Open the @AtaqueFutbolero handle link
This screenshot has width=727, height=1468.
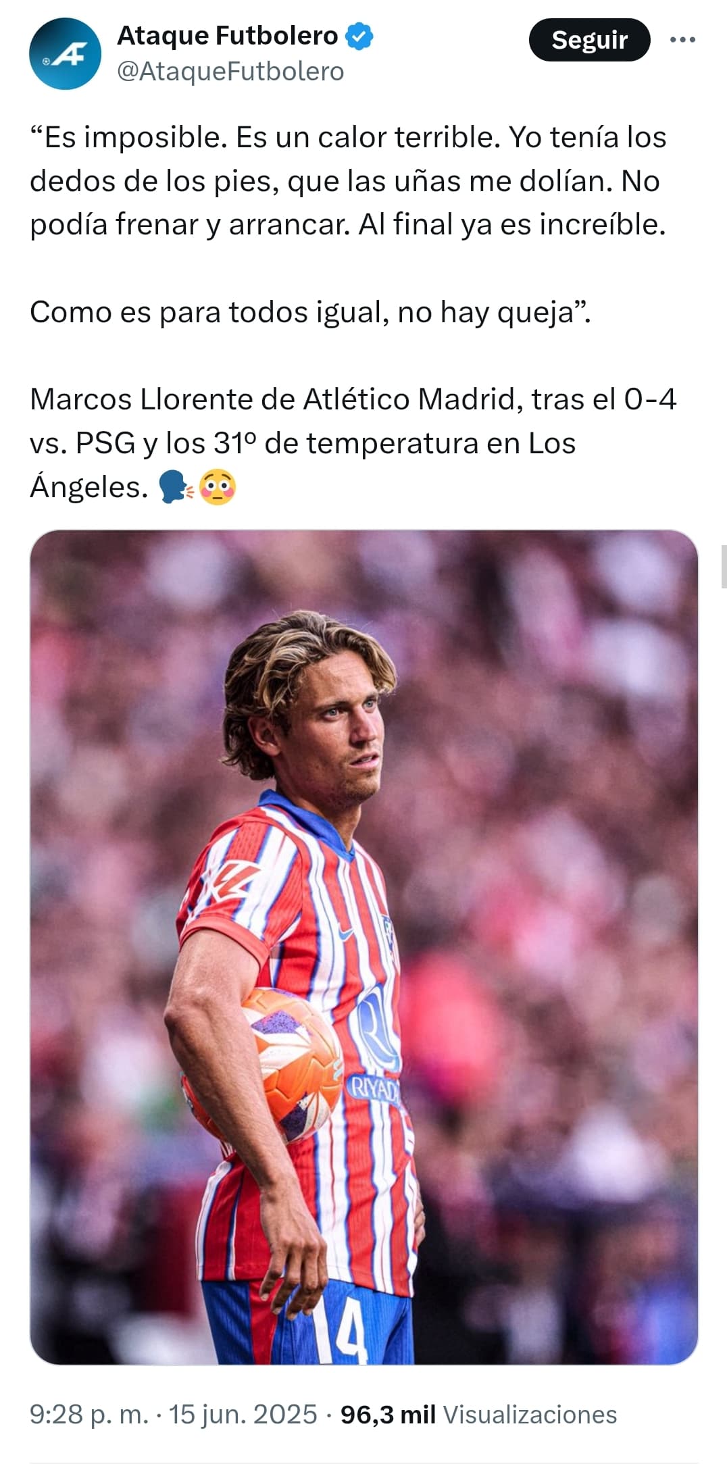click(x=230, y=72)
